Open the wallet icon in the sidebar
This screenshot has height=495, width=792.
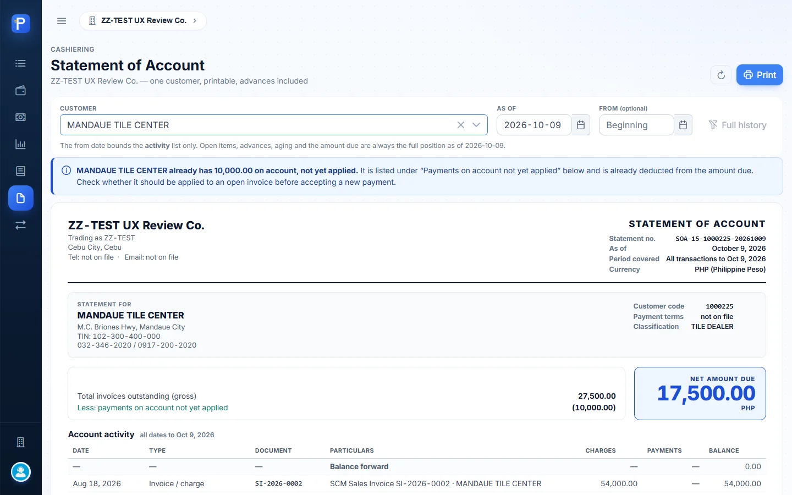coord(21,90)
